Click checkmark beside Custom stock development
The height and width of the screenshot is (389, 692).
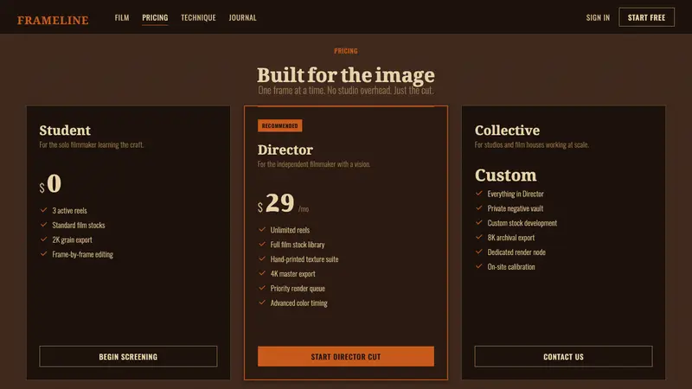[479, 223]
